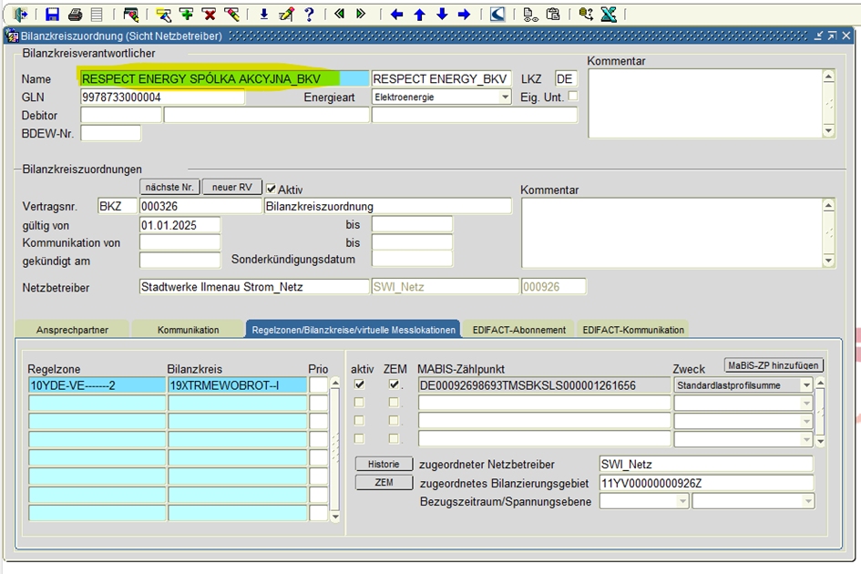This screenshot has height=574, width=861.
Task: Click the blue down arrow navigation icon
Action: click(442, 14)
